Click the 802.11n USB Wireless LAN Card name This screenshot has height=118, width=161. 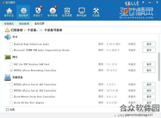click(32, 64)
